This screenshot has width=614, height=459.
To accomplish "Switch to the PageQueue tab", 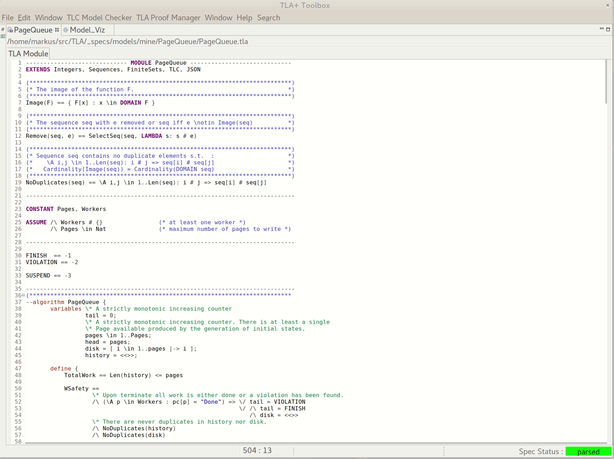I will [x=33, y=30].
